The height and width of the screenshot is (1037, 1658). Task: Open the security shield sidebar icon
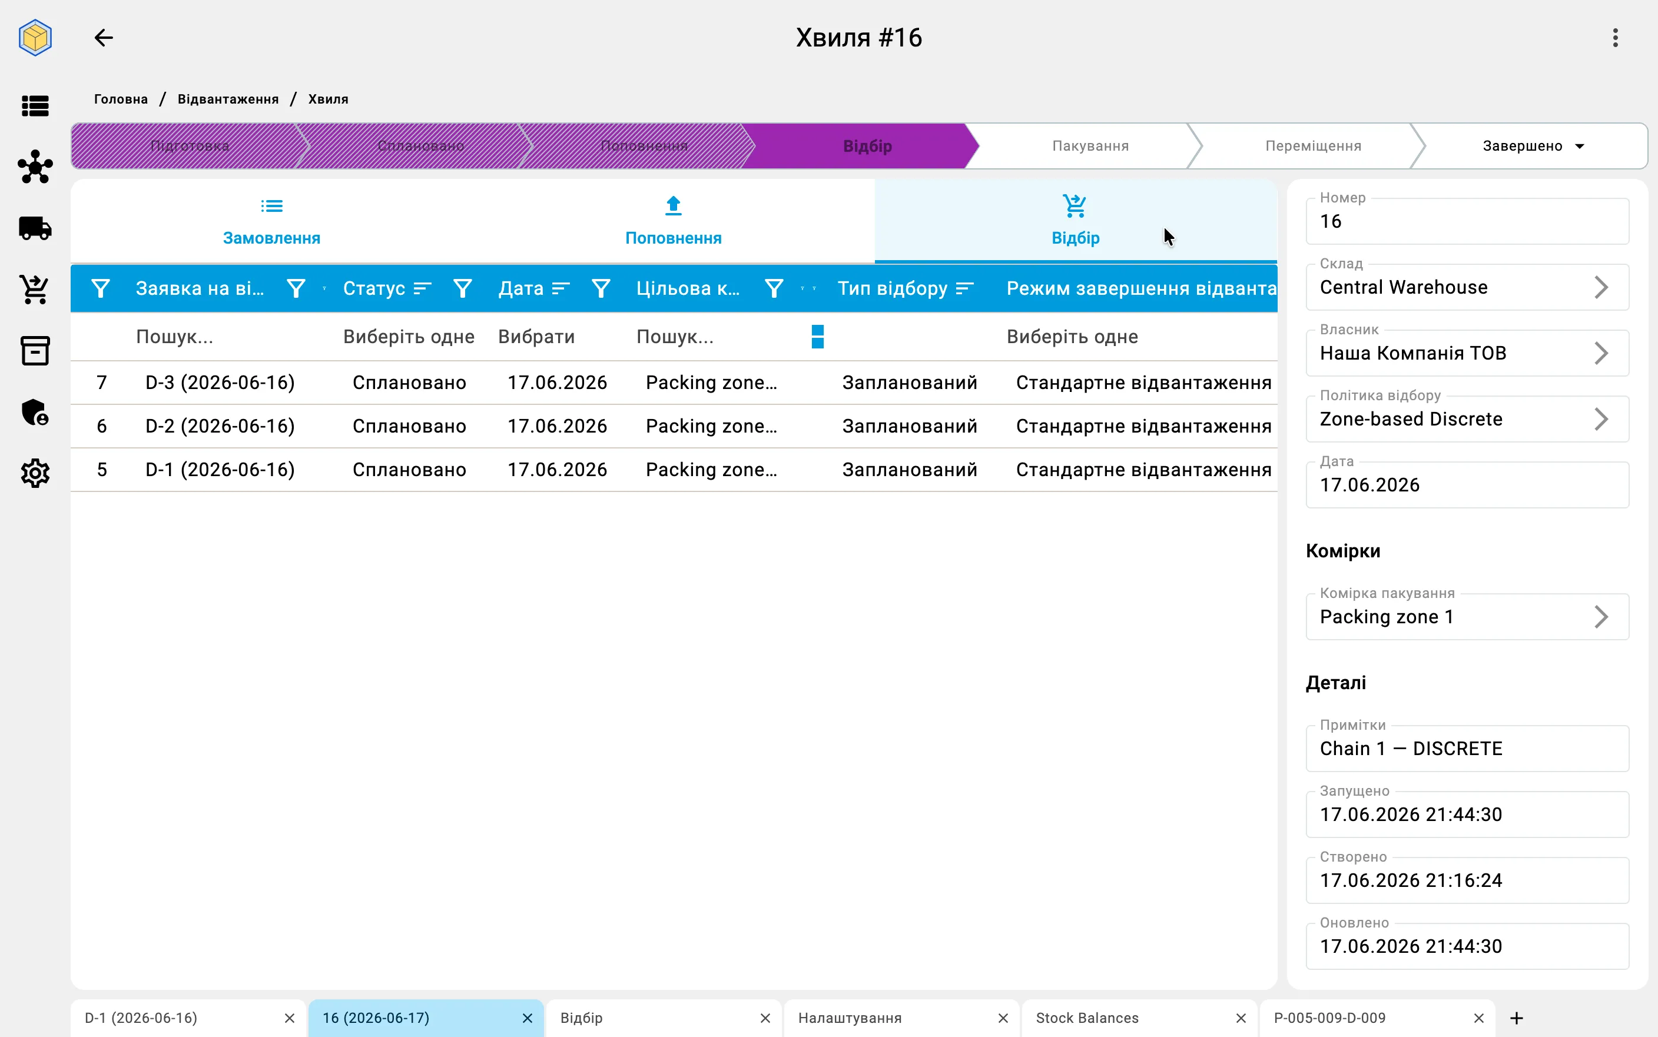35,412
